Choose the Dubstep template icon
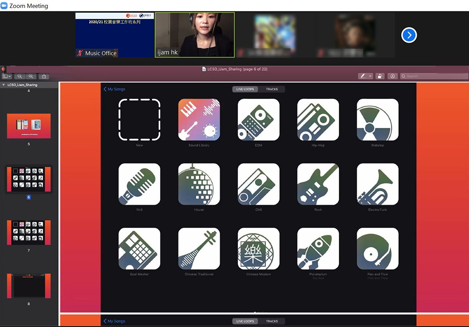 378,120
